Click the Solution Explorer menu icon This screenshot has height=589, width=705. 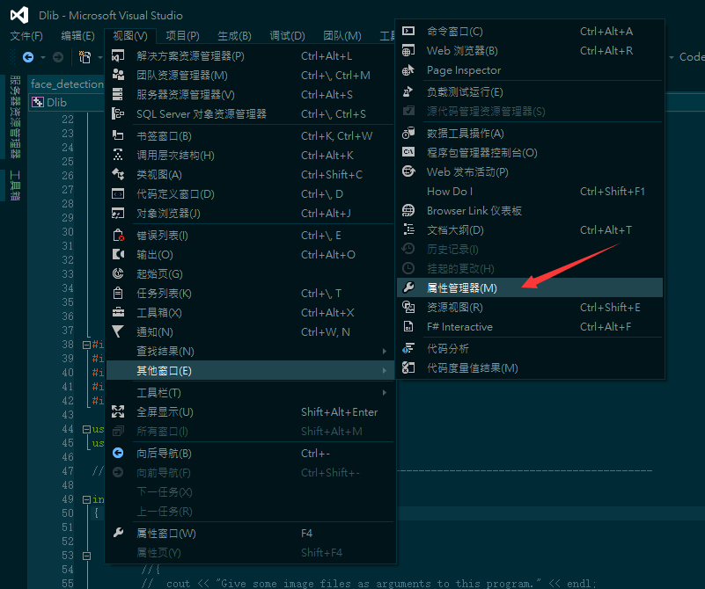[119, 55]
